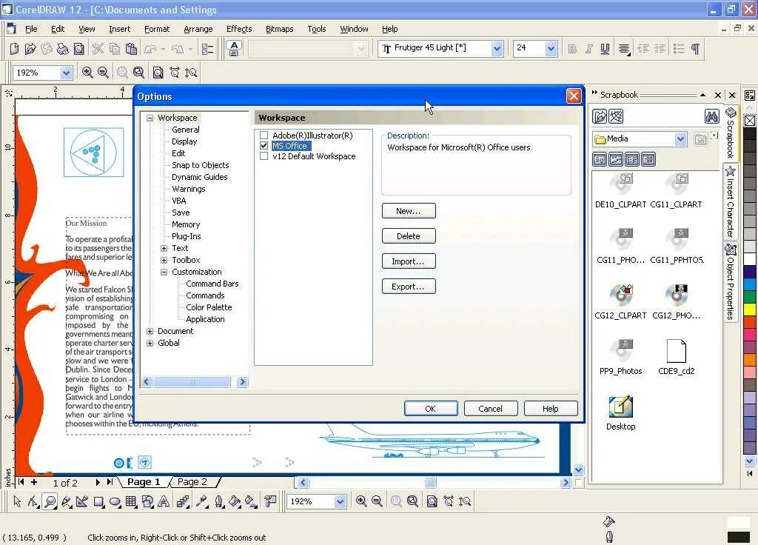
Task: Pick the orange swatch in color palette
Action: pyautogui.click(x=750, y=359)
